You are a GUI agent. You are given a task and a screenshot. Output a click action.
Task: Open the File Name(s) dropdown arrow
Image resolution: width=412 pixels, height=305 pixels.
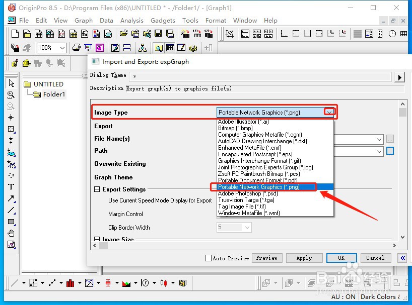(379, 139)
